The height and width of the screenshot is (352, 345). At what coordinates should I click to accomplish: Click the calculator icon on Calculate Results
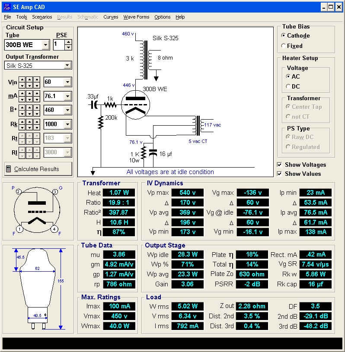9,169
